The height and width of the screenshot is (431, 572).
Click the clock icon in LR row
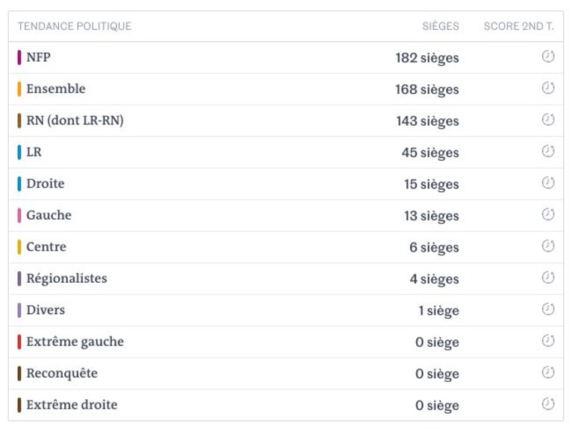coord(548,151)
